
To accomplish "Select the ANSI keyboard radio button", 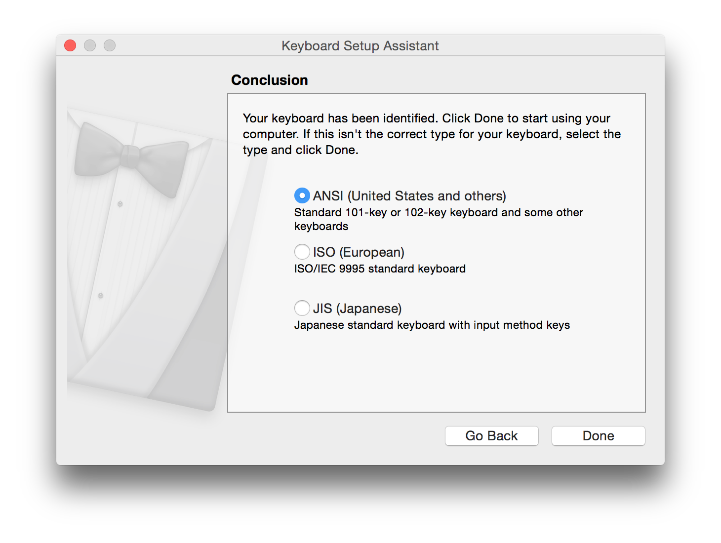I will coord(302,196).
